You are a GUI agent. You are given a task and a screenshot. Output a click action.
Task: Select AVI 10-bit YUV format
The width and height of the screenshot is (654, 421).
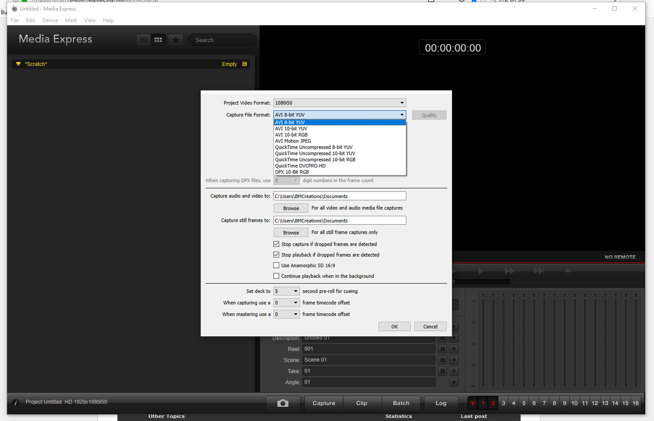click(x=339, y=129)
